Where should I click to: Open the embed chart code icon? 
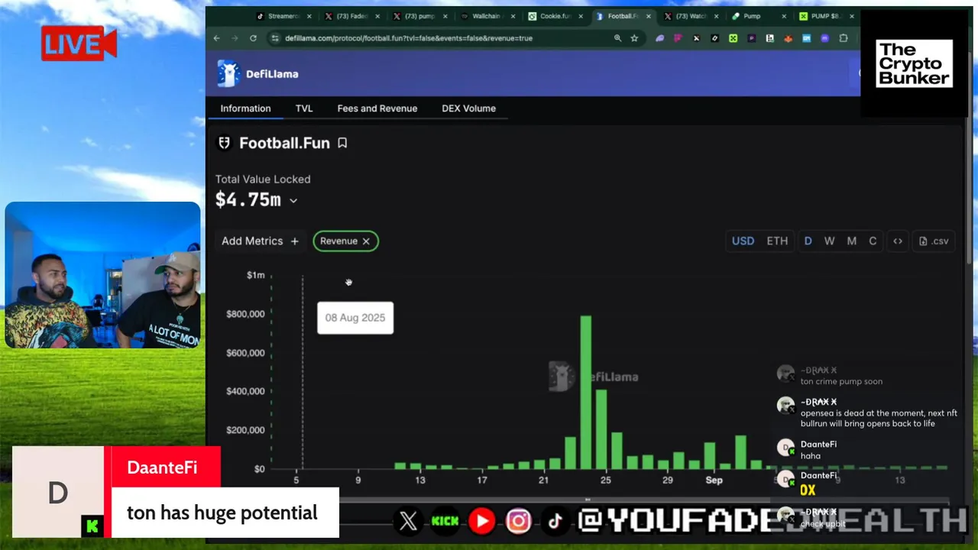point(898,241)
